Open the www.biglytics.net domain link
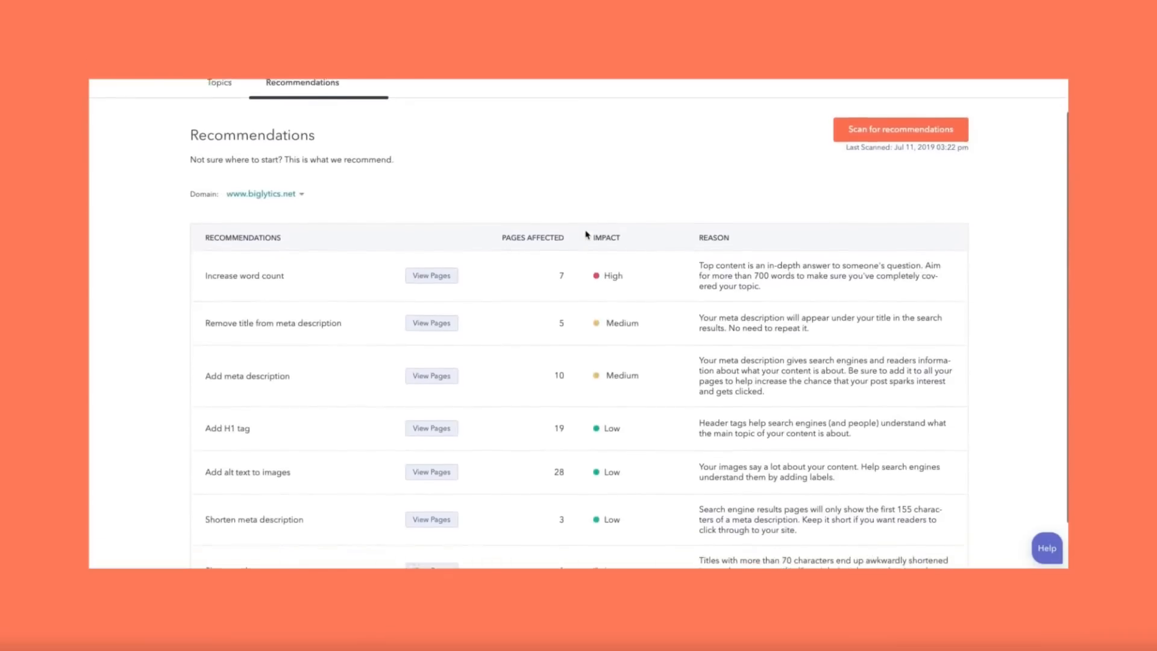The width and height of the screenshot is (1157, 651). pyautogui.click(x=260, y=193)
